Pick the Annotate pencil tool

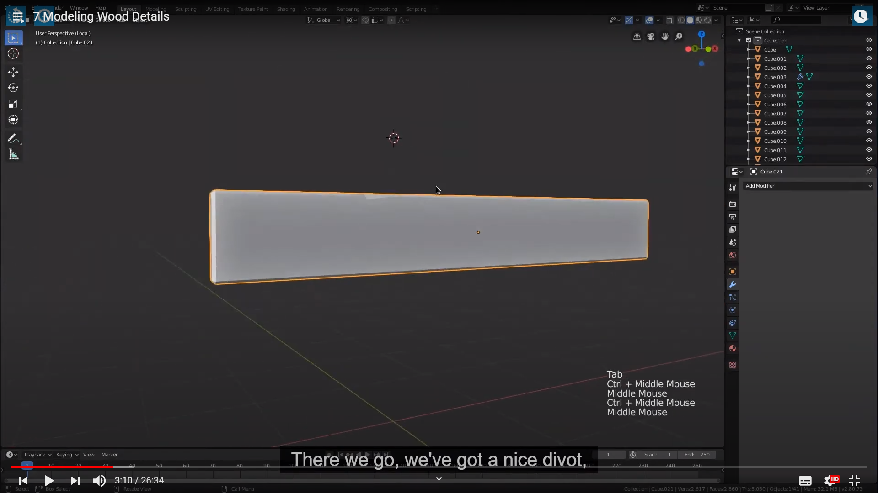(13, 138)
